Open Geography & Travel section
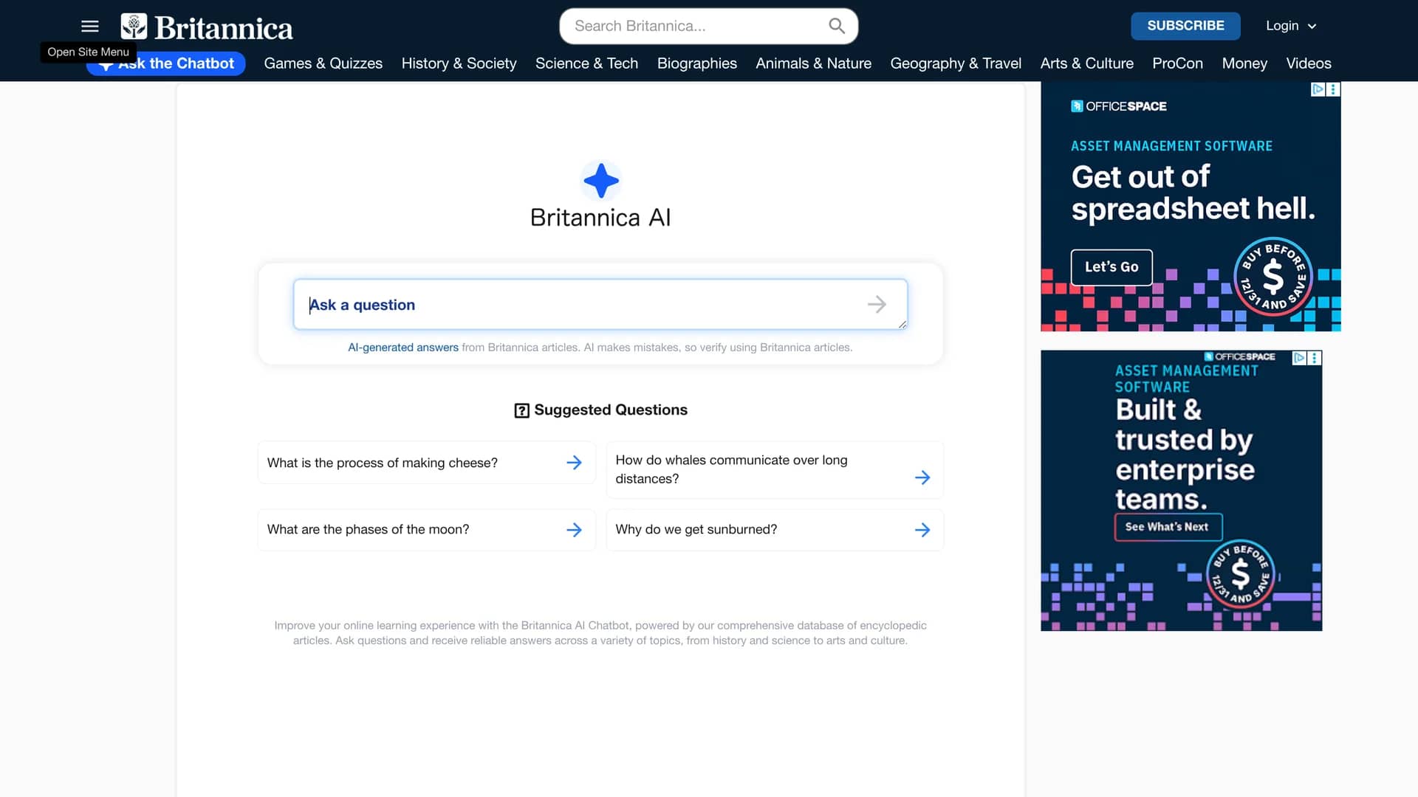The width and height of the screenshot is (1418, 797). [x=956, y=63]
